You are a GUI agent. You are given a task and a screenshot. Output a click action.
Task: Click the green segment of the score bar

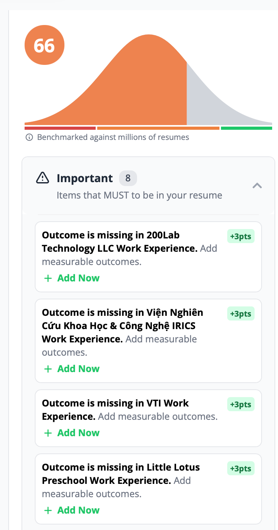pyautogui.click(x=246, y=128)
